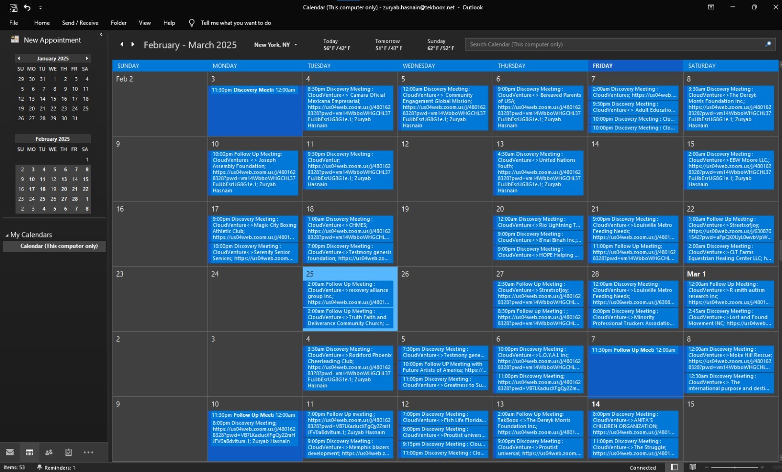The height and width of the screenshot is (472, 782).
Task: Select the Rockford Phoenix Cheerleading Club meeting
Action: 349,367
